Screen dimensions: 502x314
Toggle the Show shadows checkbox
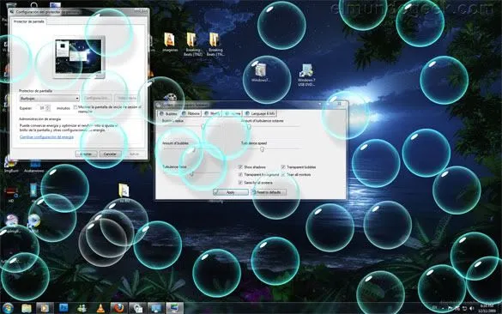(x=240, y=167)
